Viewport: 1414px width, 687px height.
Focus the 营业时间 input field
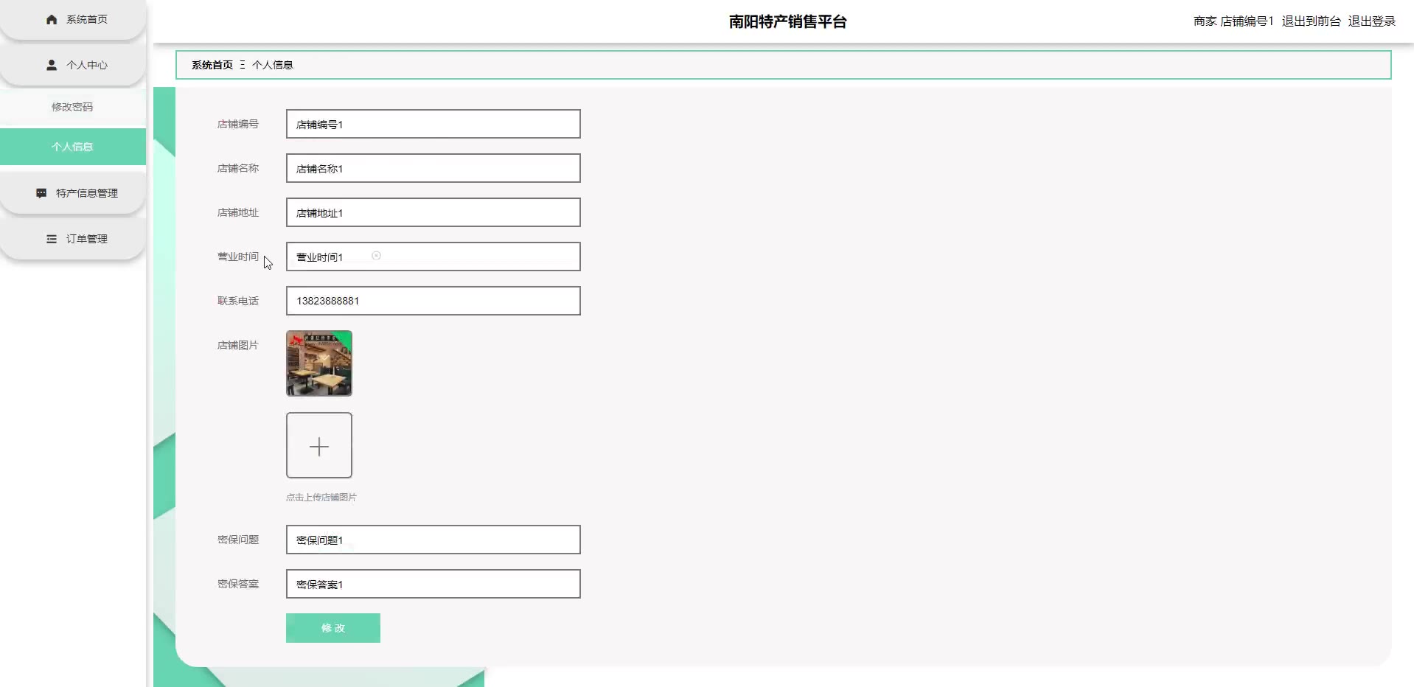(x=433, y=257)
